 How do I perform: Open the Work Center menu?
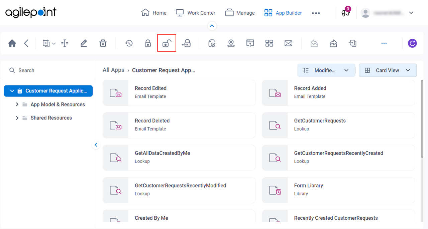[196, 13]
